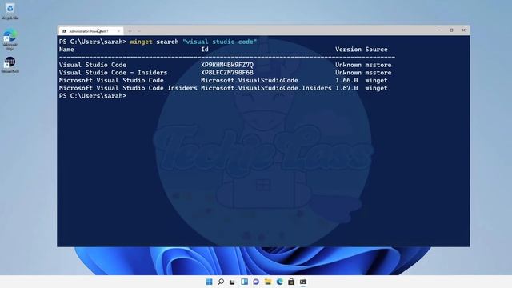Click the 'Source' column header
The image size is (512, 288).
pyautogui.click(x=376, y=50)
